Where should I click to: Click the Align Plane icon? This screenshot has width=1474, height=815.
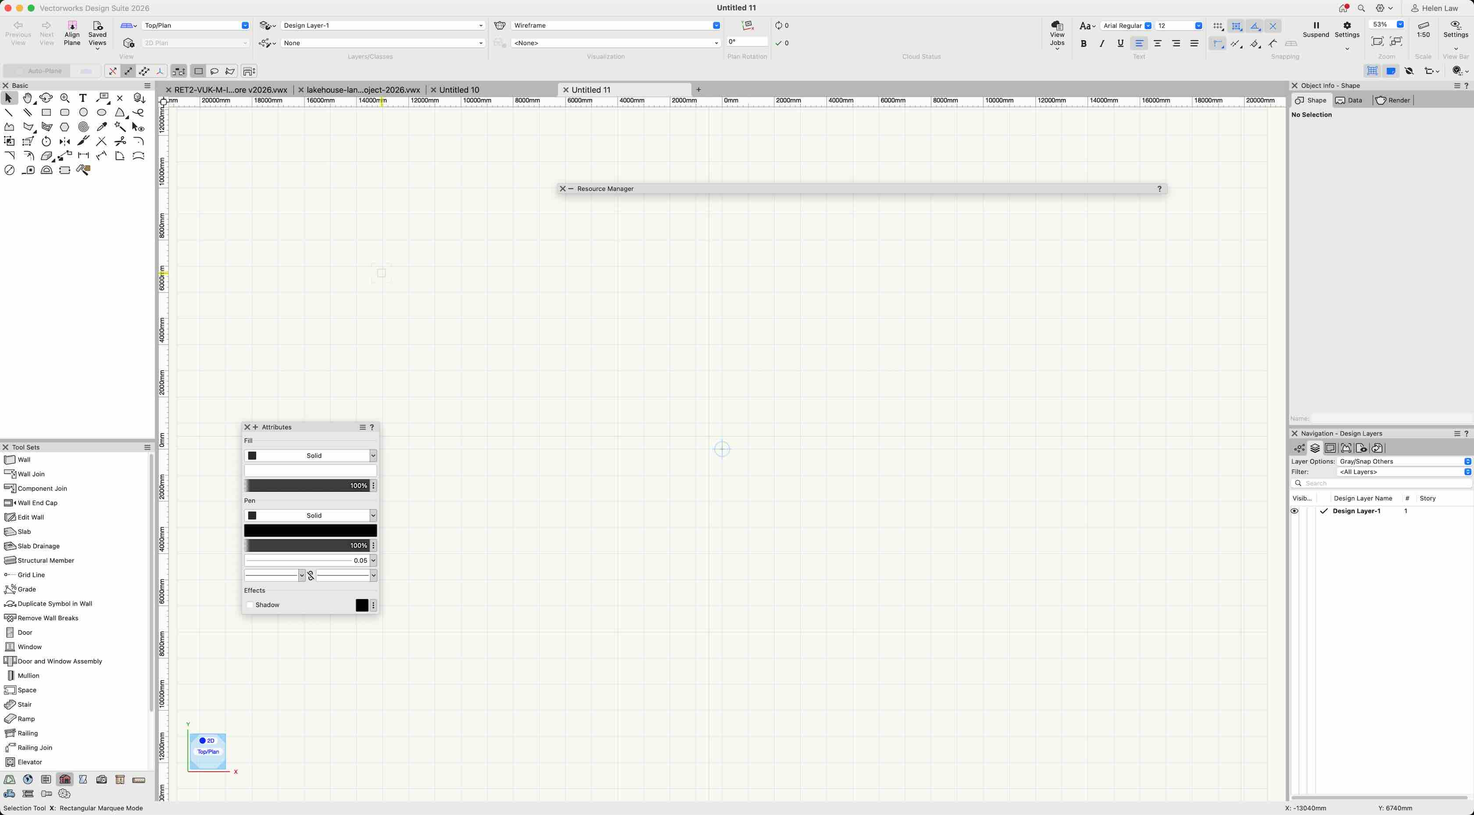coord(72,26)
